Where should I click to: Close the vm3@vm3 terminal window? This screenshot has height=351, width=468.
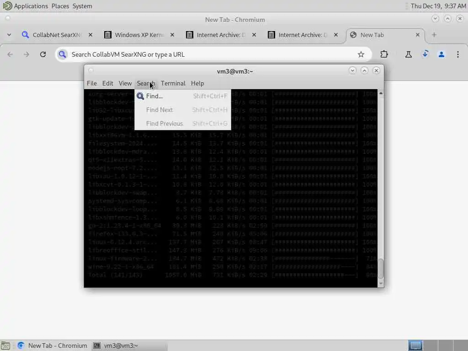[x=377, y=70]
